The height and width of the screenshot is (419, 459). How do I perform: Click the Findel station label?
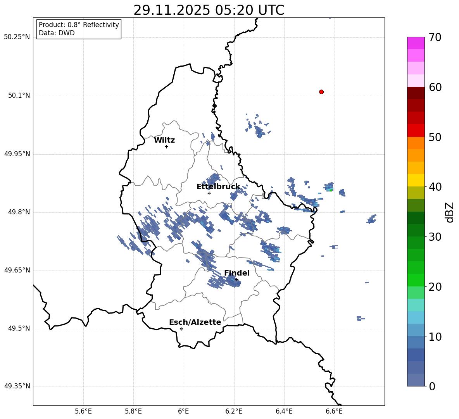(237, 273)
